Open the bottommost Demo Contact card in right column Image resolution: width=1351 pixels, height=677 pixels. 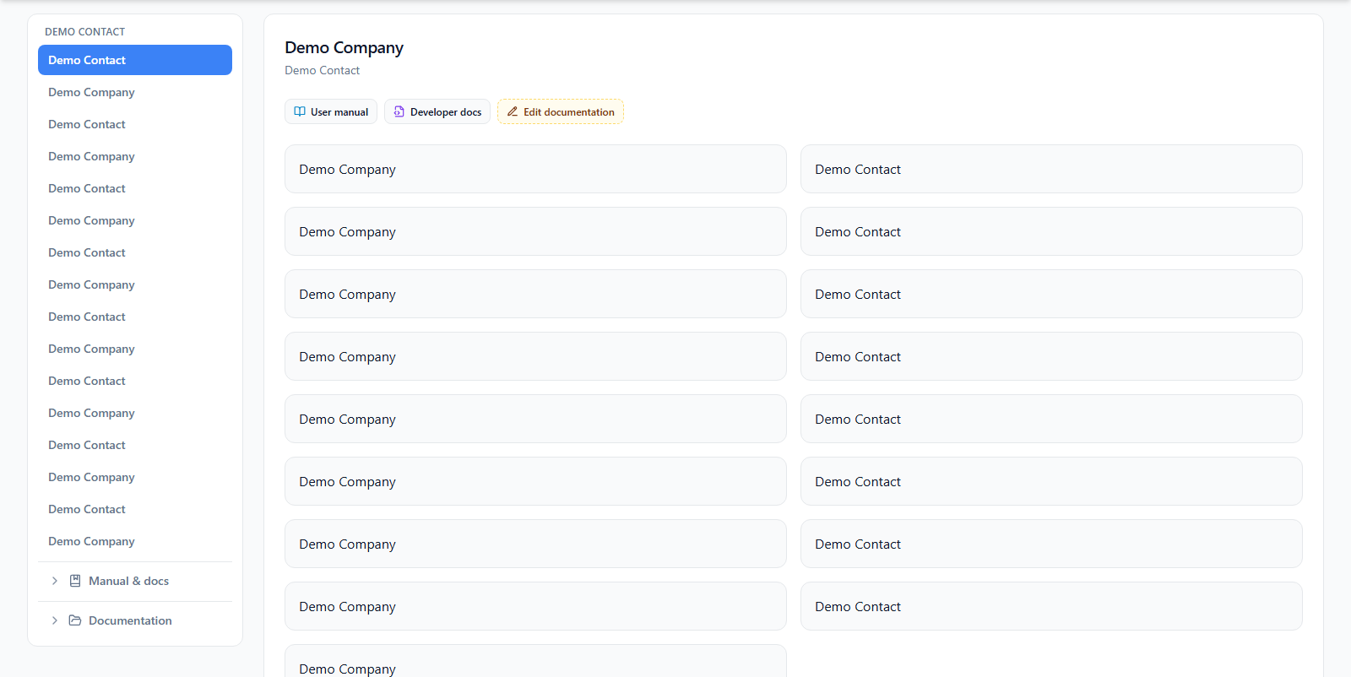point(1051,606)
